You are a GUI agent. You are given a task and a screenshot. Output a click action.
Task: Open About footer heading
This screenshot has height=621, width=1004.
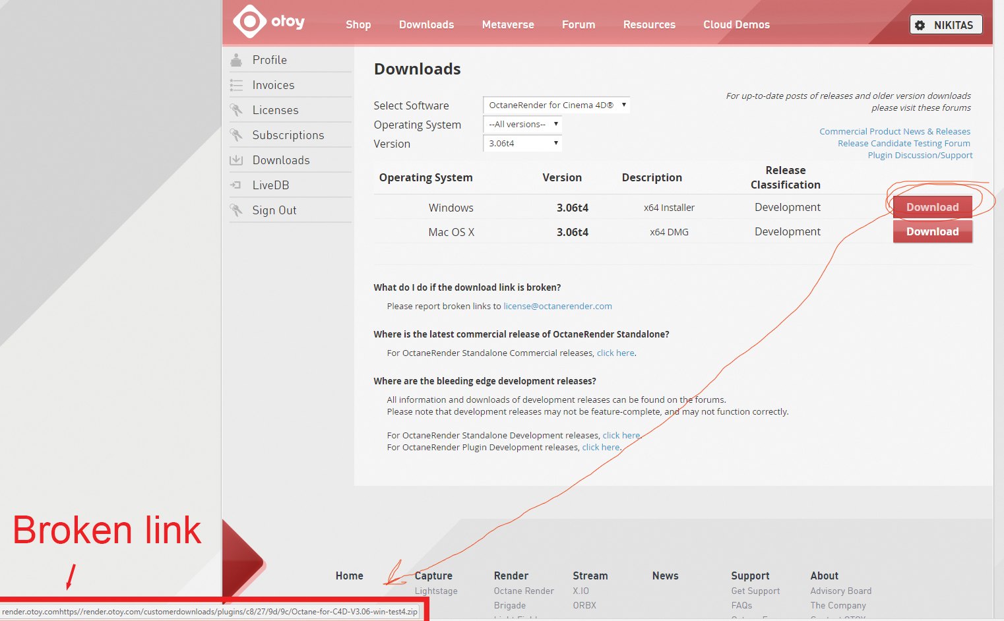[x=825, y=576]
